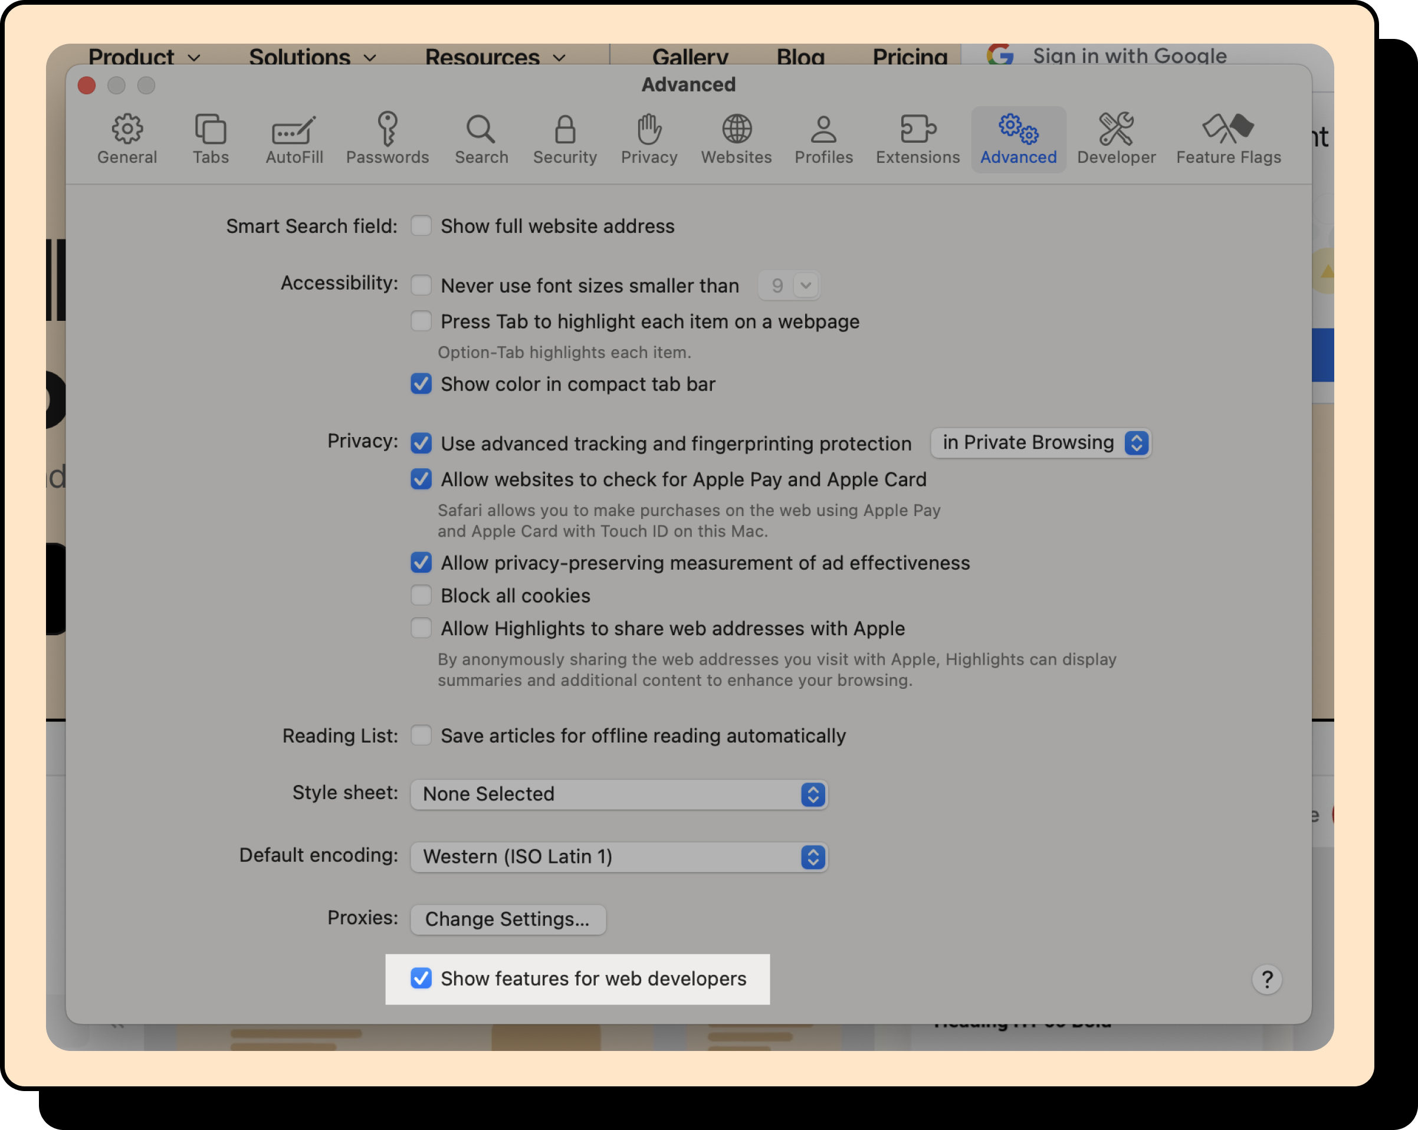The width and height of the screenshot is (1418, 1130).
Task: Uncheck Show features for web developers
Action: (421, 978)
